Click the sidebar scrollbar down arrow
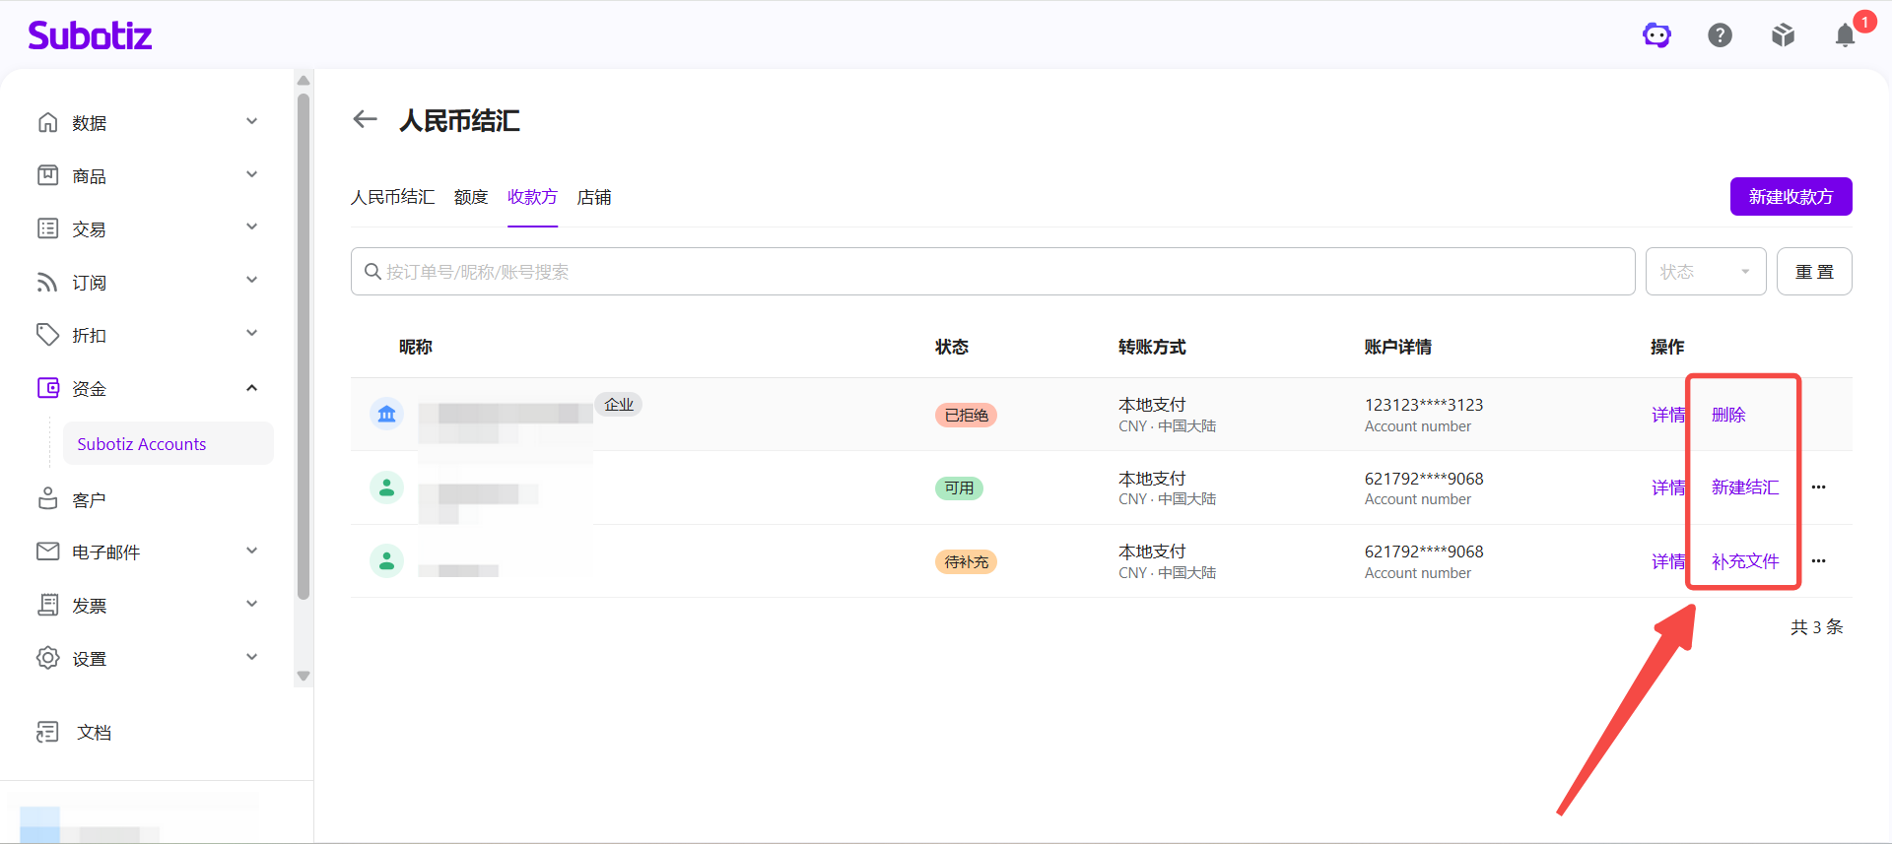The width and height of the screenshot is (1892, 844). point(304,676)
